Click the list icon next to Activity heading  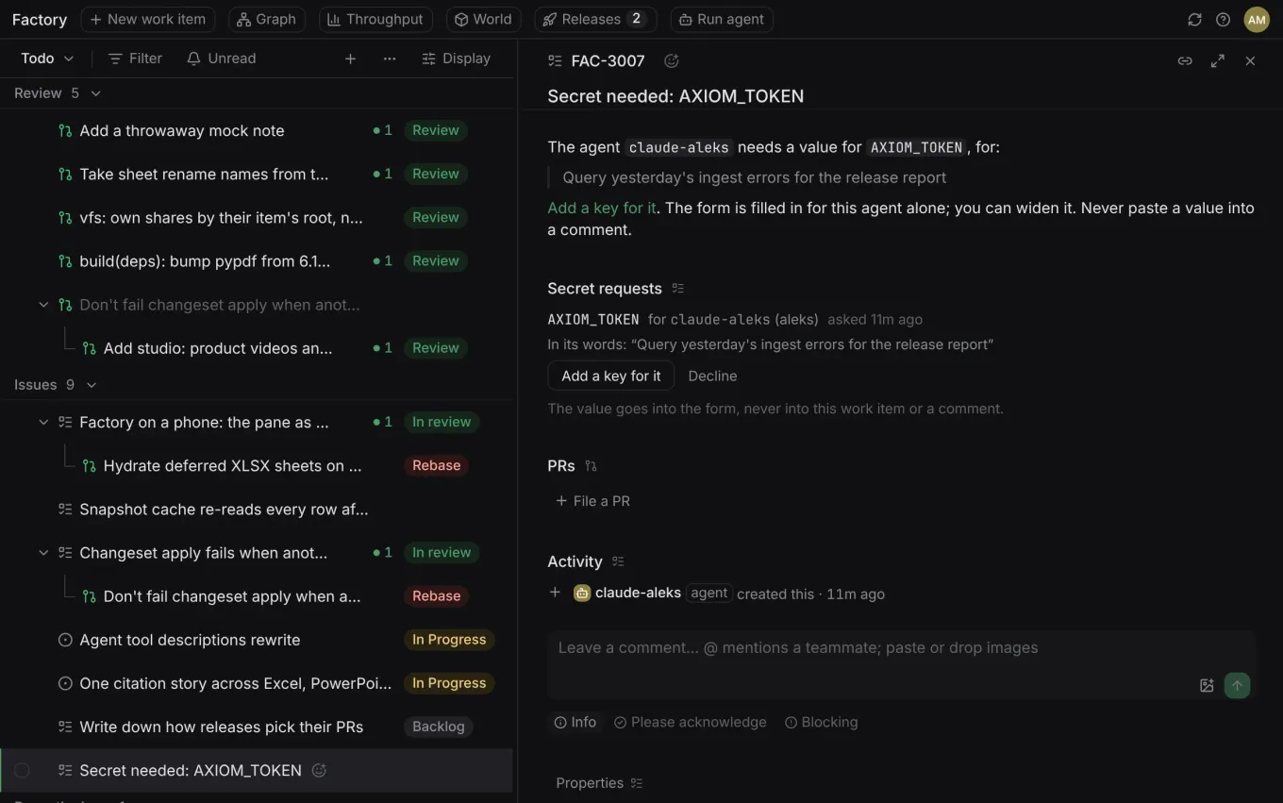click(x=618, y=561)
